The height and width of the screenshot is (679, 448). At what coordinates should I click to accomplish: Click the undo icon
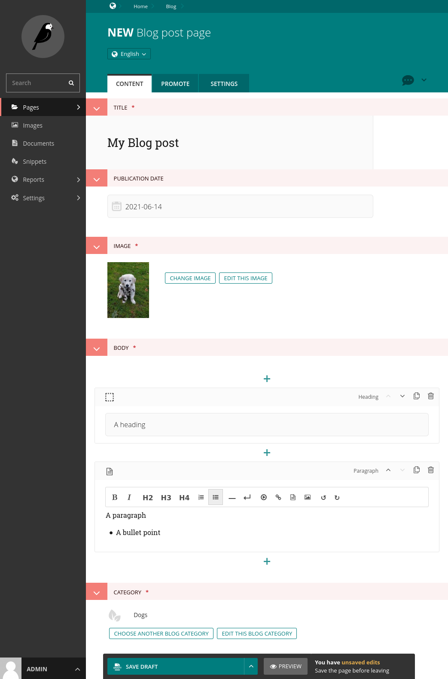pyautogui.click(x=323, y=498)
